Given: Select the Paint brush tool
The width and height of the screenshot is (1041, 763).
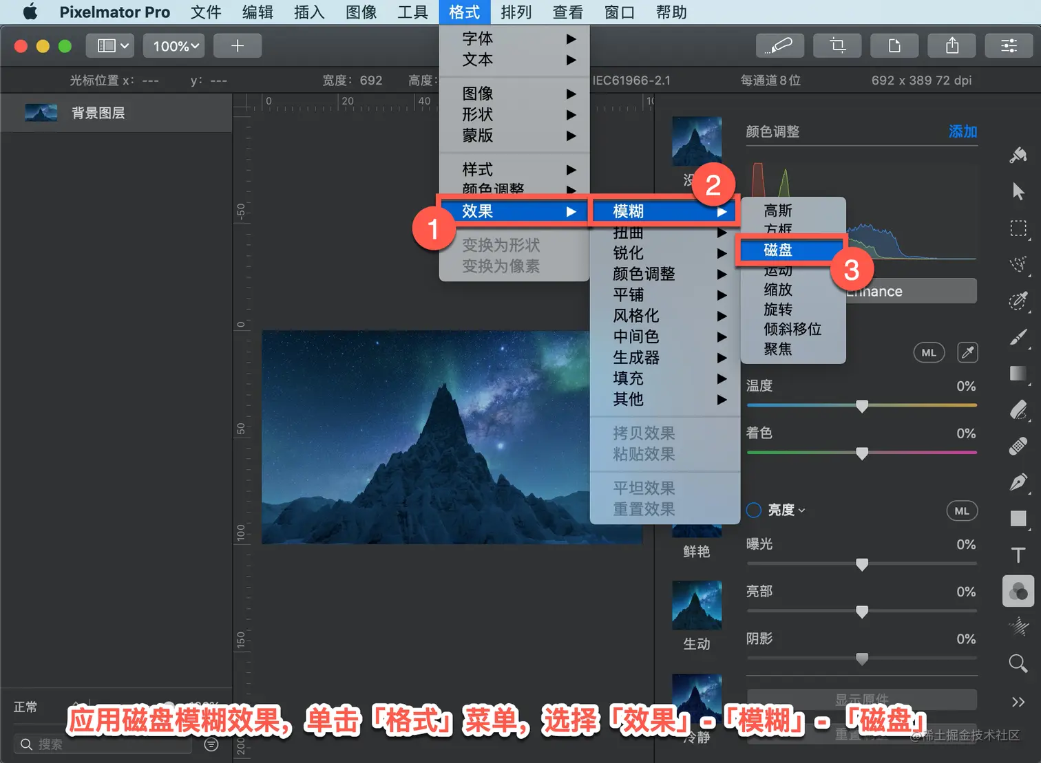Looking at the screenshot, I should click(1018, 337).
